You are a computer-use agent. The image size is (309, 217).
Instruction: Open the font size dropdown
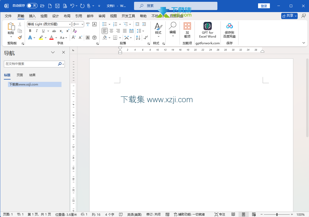pos(82,24)
